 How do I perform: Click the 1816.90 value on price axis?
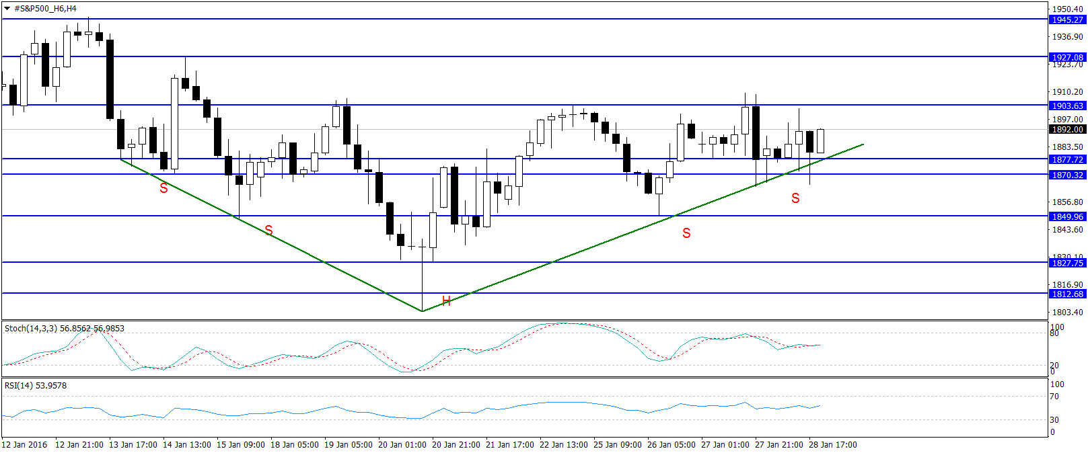(1068, 285)
